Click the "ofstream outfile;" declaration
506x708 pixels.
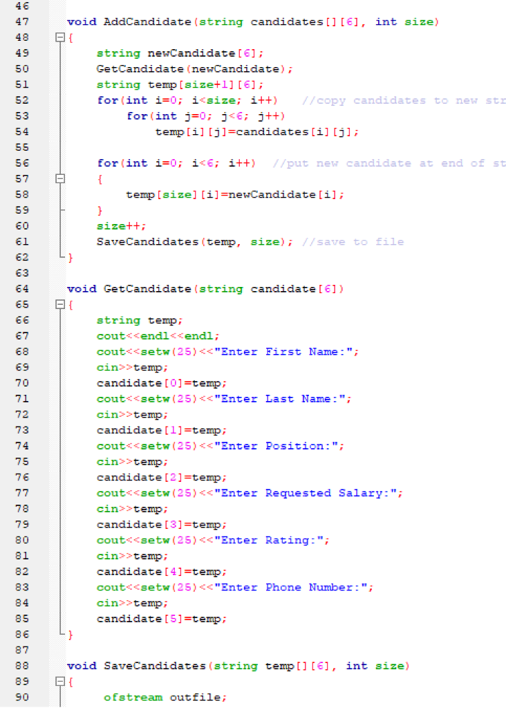pyautogui.click(x=165, y=697)
